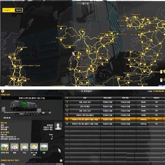Click the Oslo city marker on map
165x165 pixels.
83,31
